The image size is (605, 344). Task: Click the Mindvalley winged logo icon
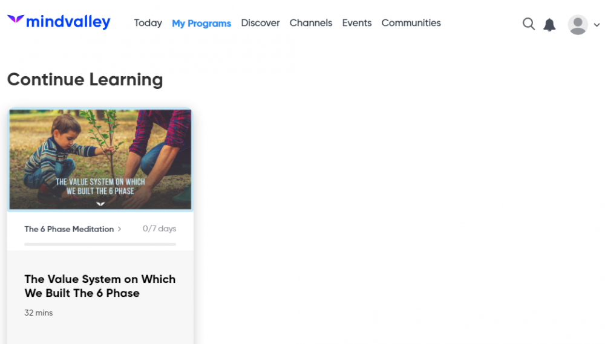16,21
